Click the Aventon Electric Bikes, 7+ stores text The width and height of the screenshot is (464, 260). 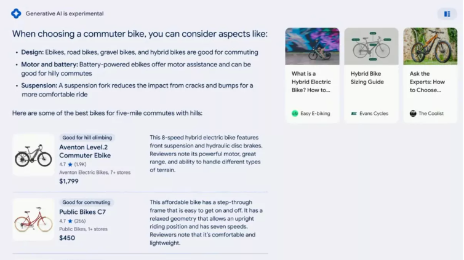tap(95, 173)
